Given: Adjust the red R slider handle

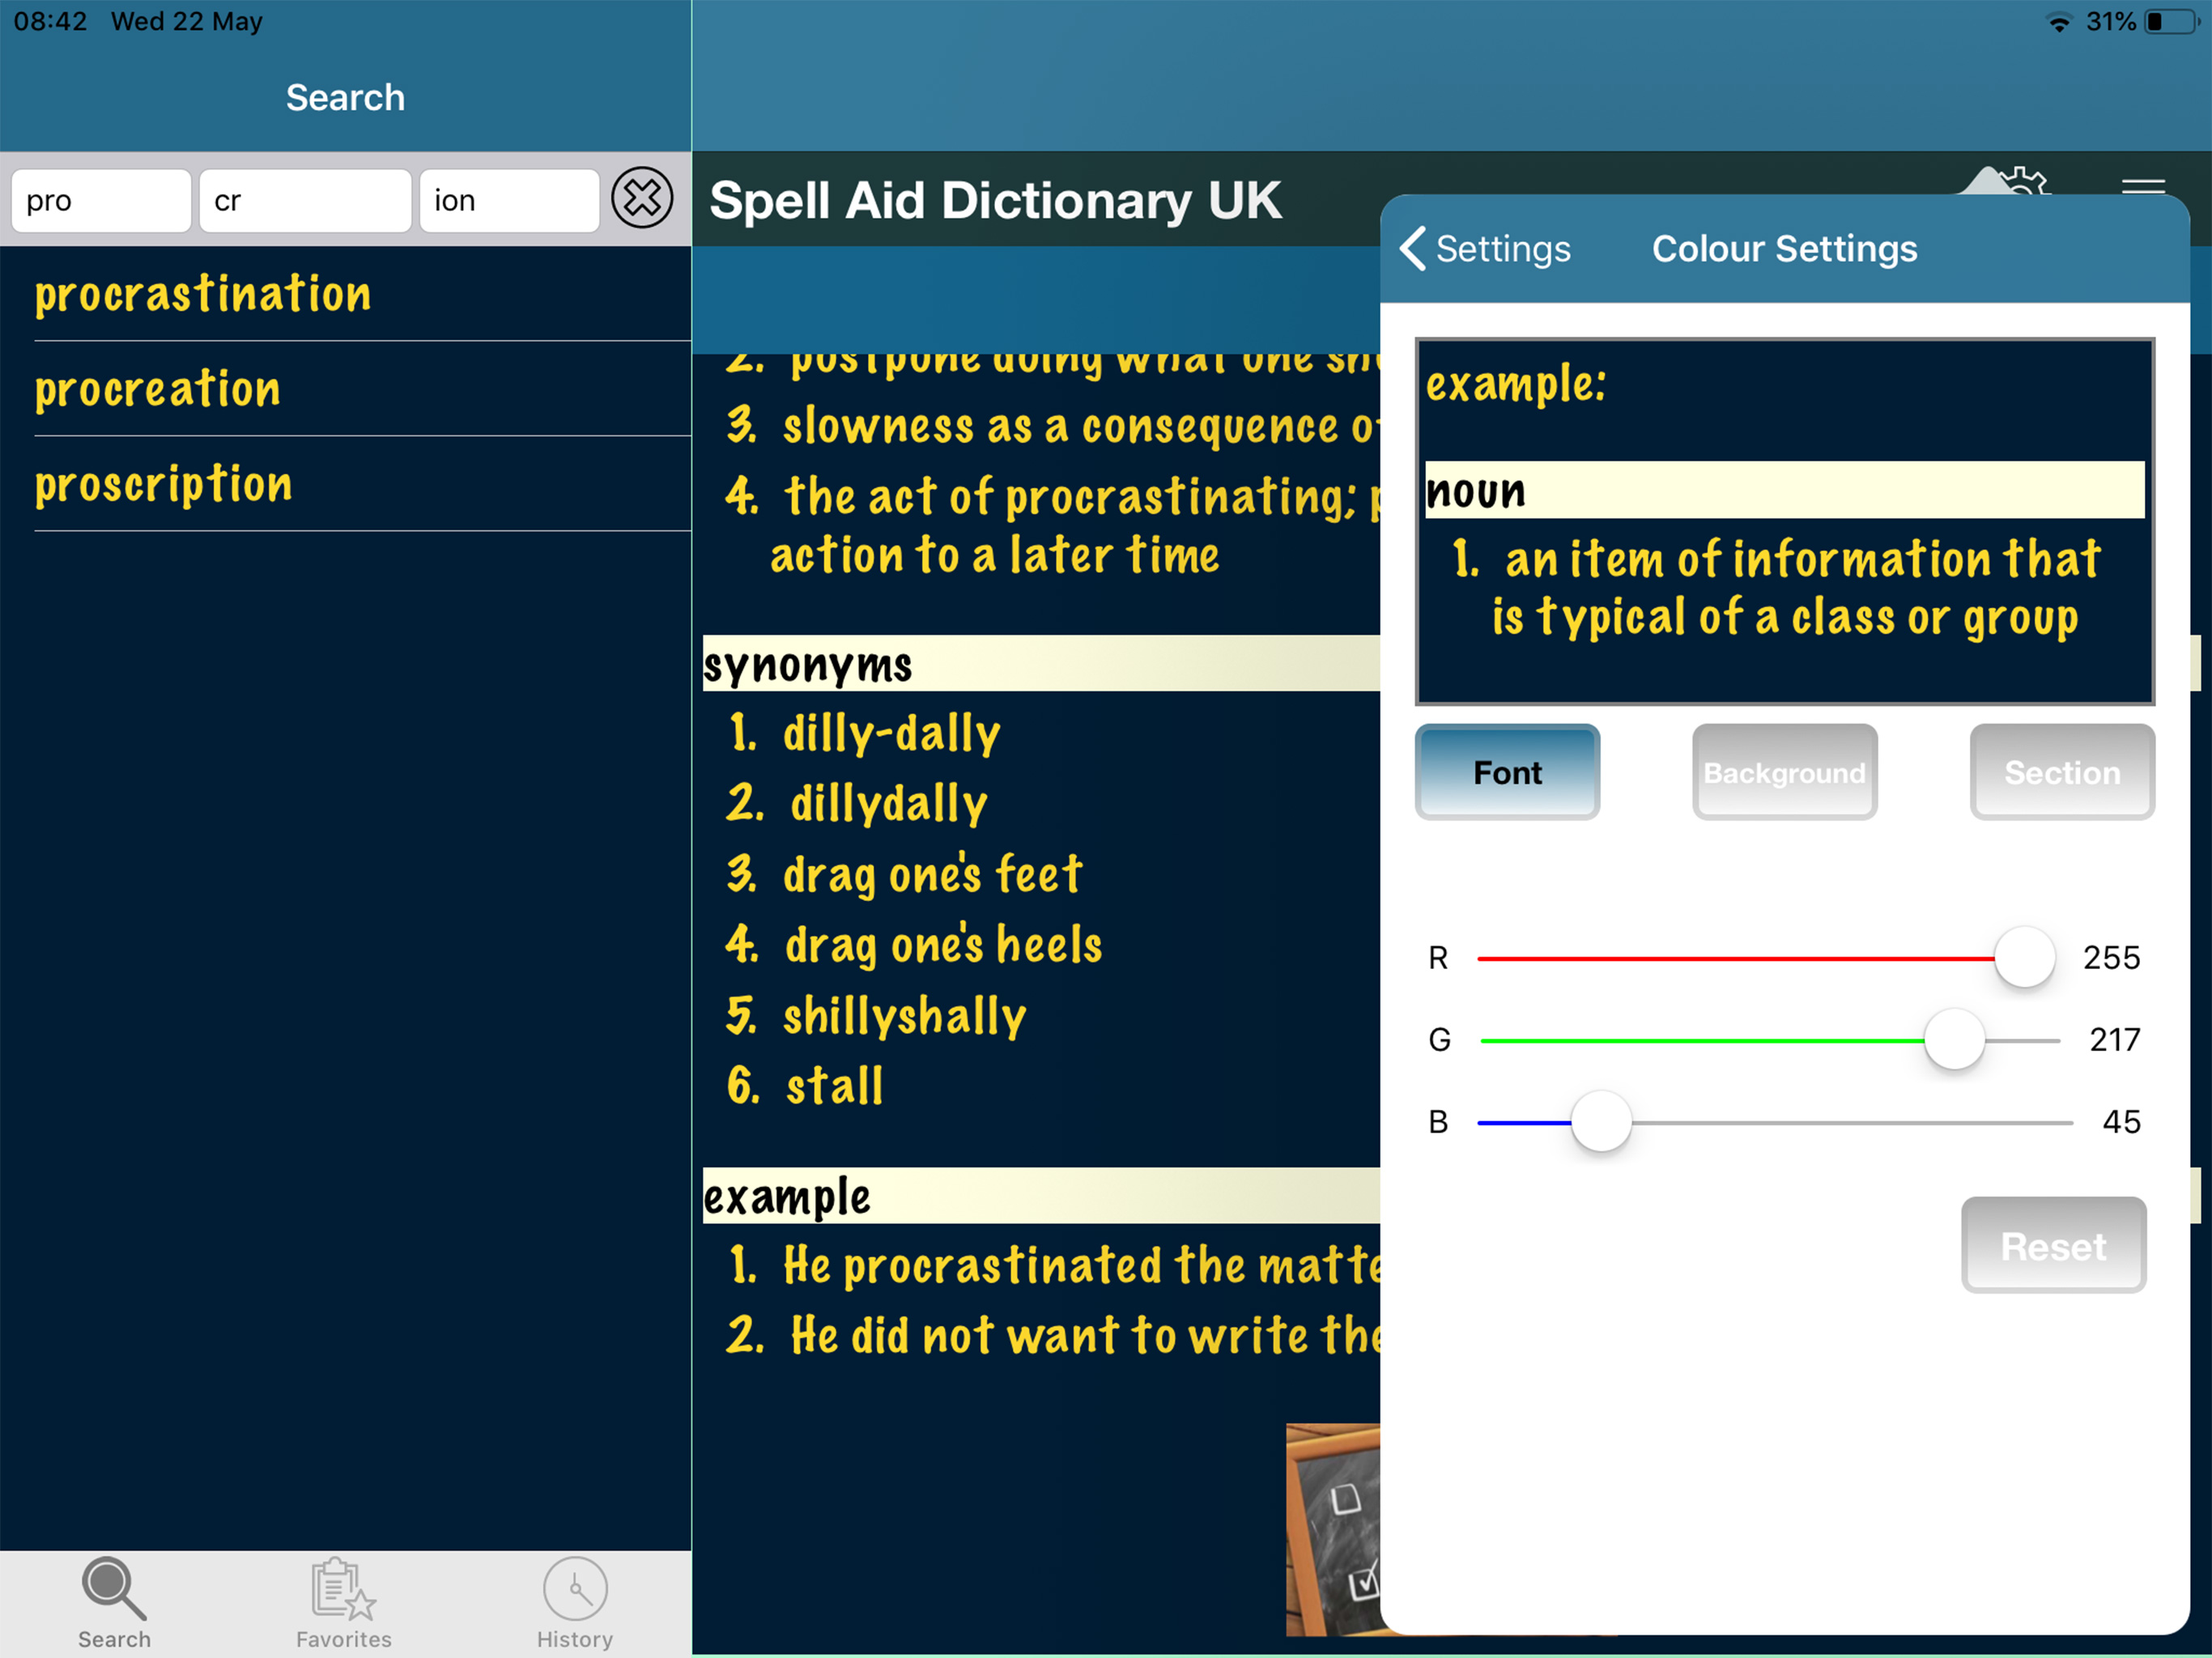Looking at the screenshot, I should 2024,957.
